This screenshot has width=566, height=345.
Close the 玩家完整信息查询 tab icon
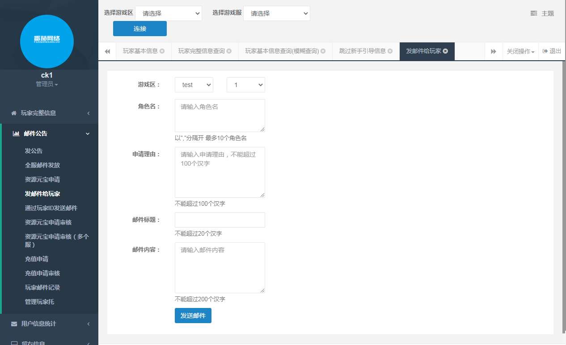click(x=229, y=51)
